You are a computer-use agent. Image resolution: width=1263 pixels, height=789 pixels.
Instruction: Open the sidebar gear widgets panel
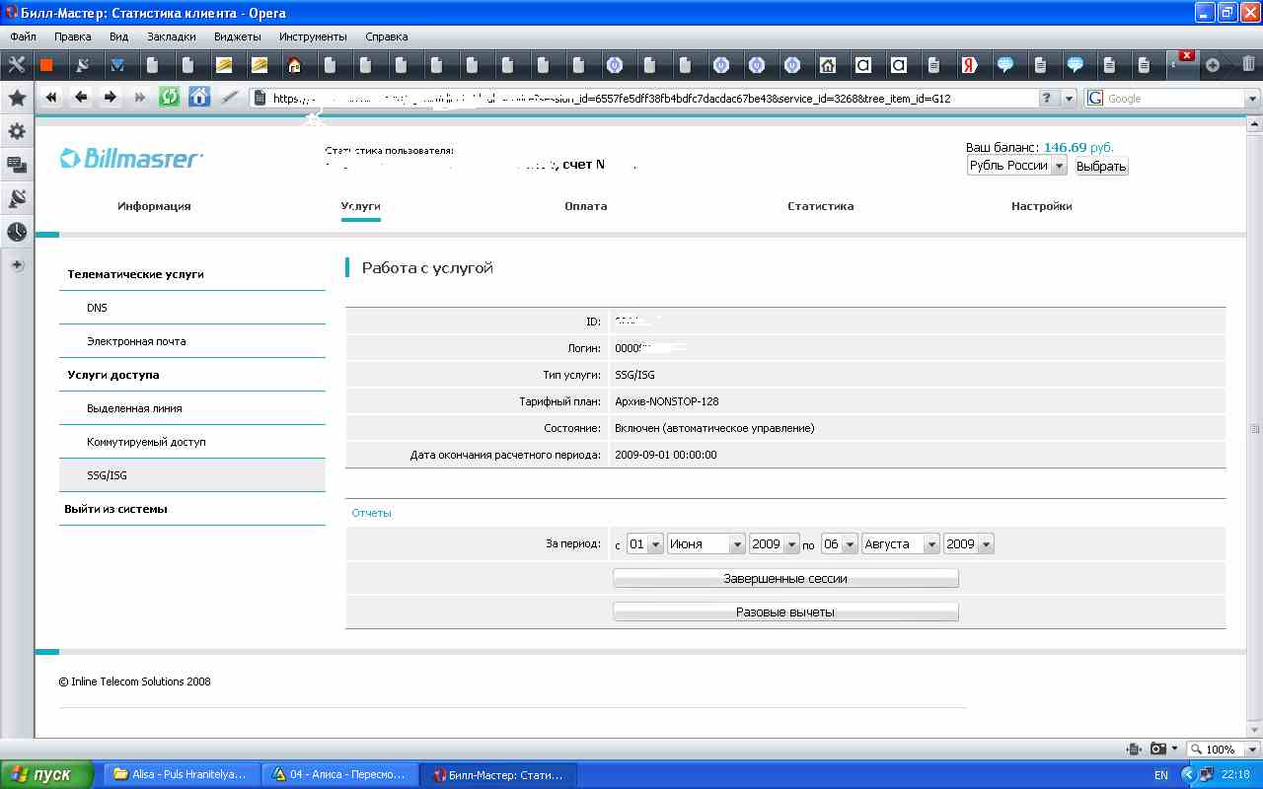point(17,131)
